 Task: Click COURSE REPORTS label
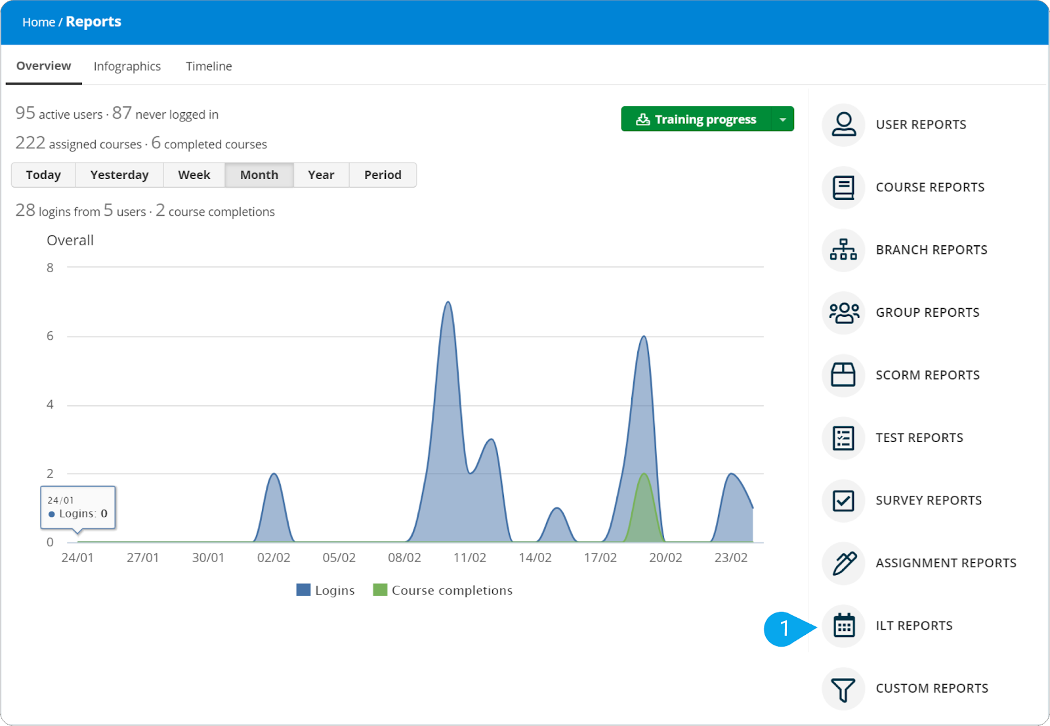point(930,188)
